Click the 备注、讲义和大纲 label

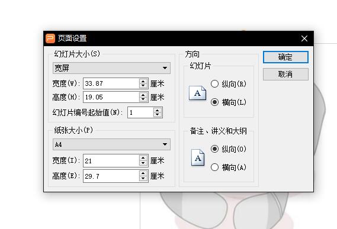(218, 131)
